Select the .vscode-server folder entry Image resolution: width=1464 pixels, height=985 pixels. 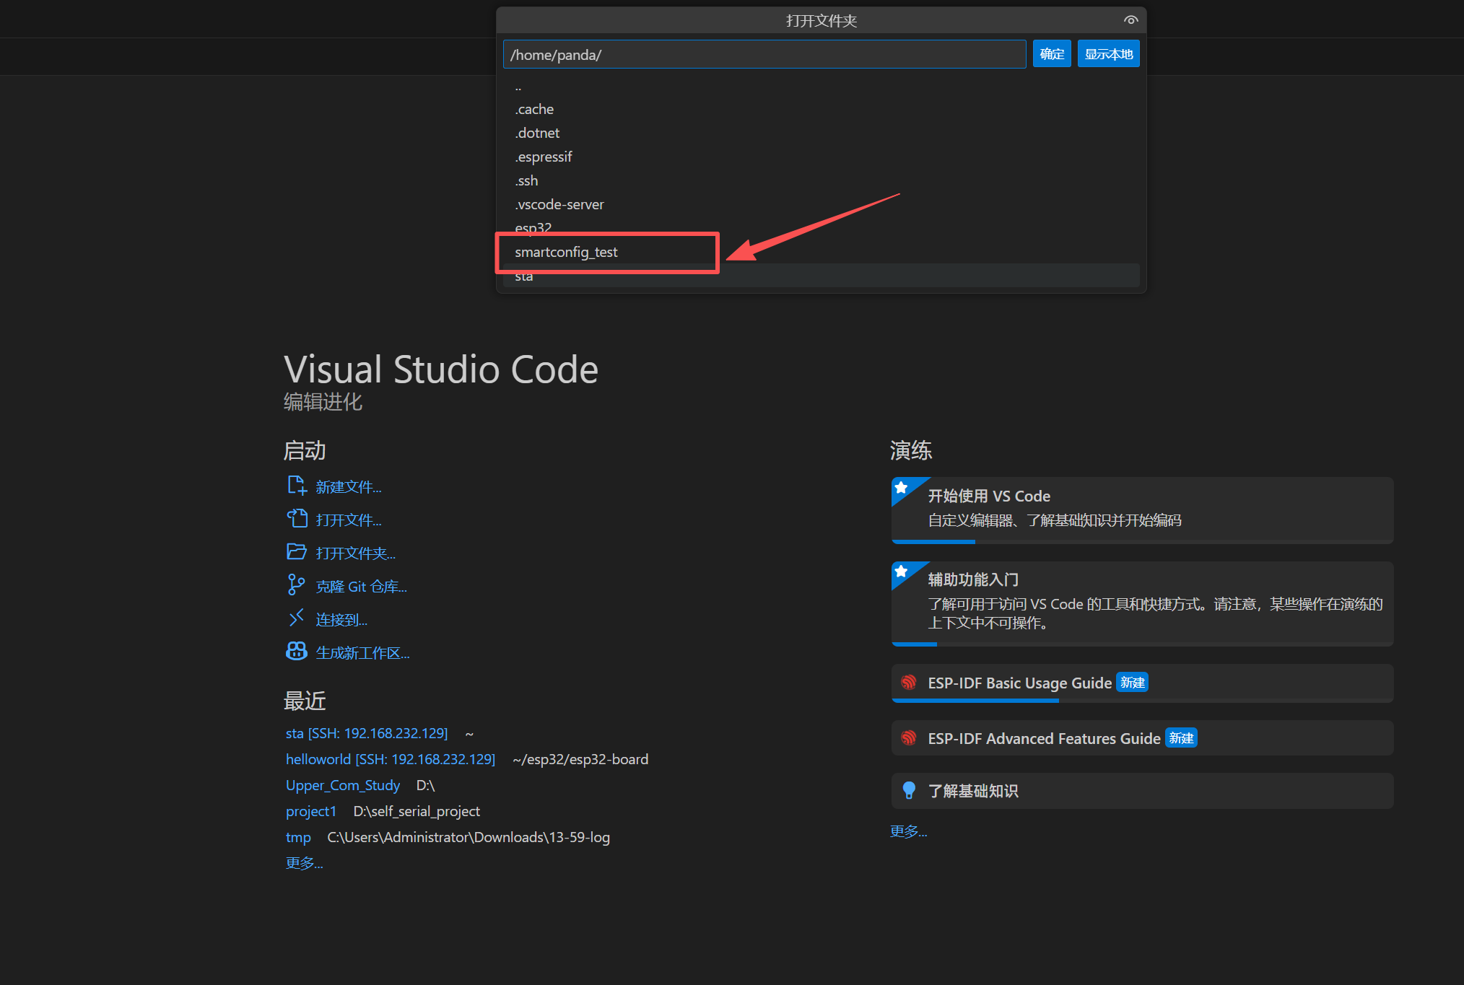[559, 205]
